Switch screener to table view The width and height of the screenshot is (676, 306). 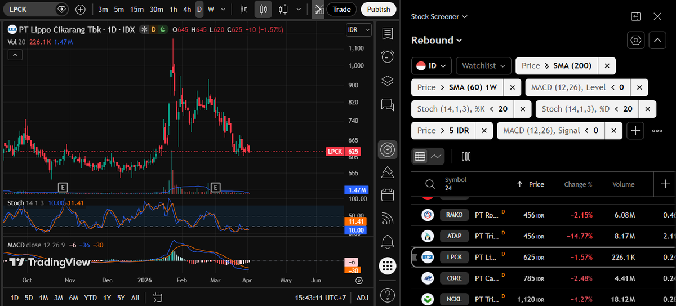click(x=420, y=156)
